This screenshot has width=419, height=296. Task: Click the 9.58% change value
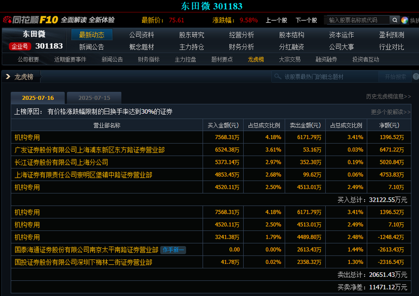click(x=249, y=20)
